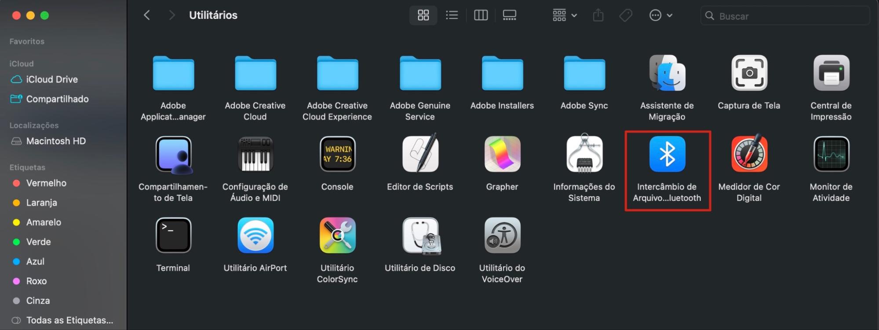Select Medidor de Cor Digital icon
The image size is (879, 330).
[749, 153]
